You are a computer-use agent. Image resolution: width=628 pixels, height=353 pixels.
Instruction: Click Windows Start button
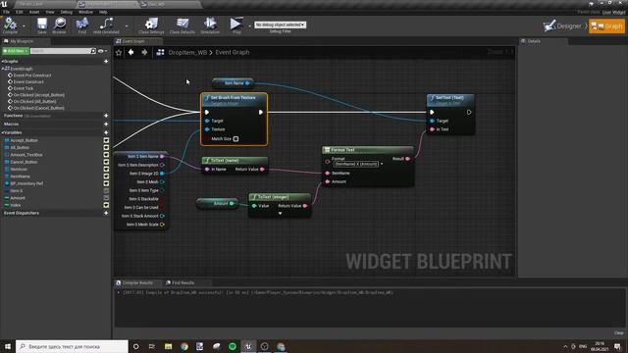[x=7, y=346]
